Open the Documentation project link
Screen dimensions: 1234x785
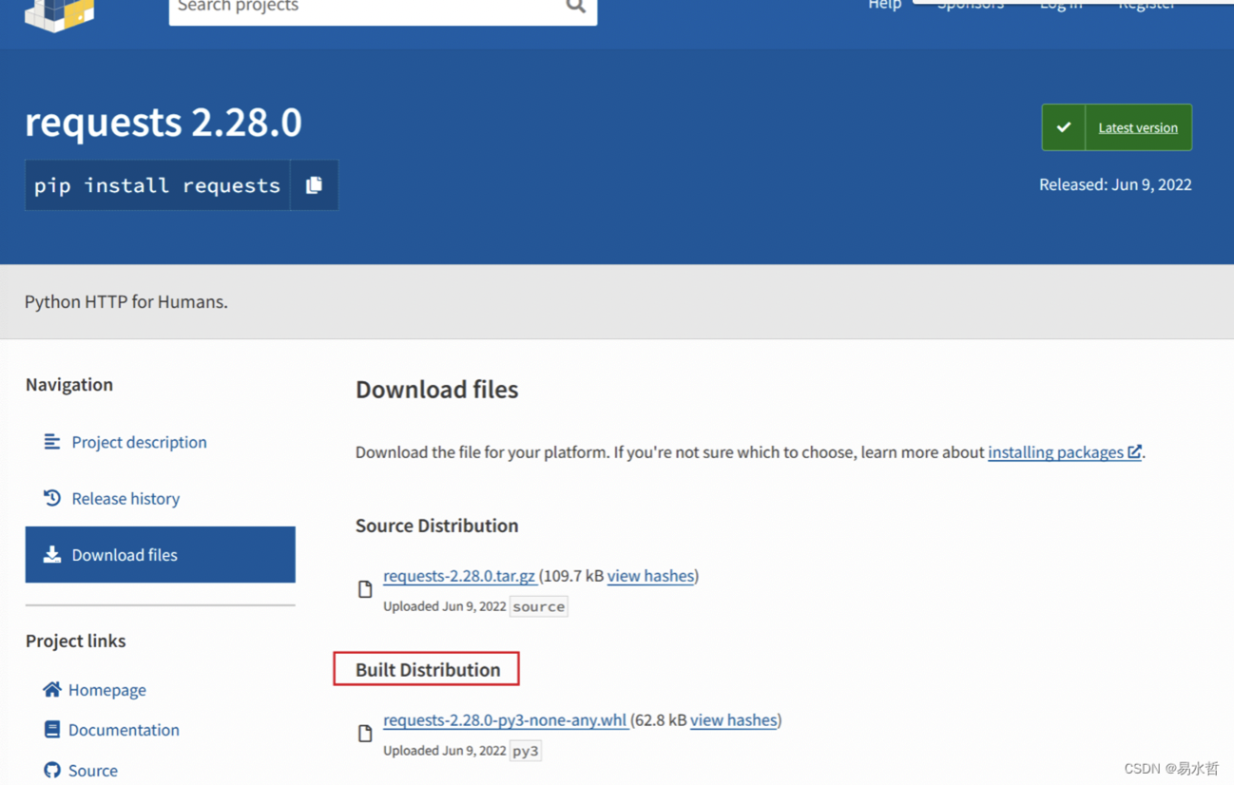pyautogui.click(x=124, y=730)
